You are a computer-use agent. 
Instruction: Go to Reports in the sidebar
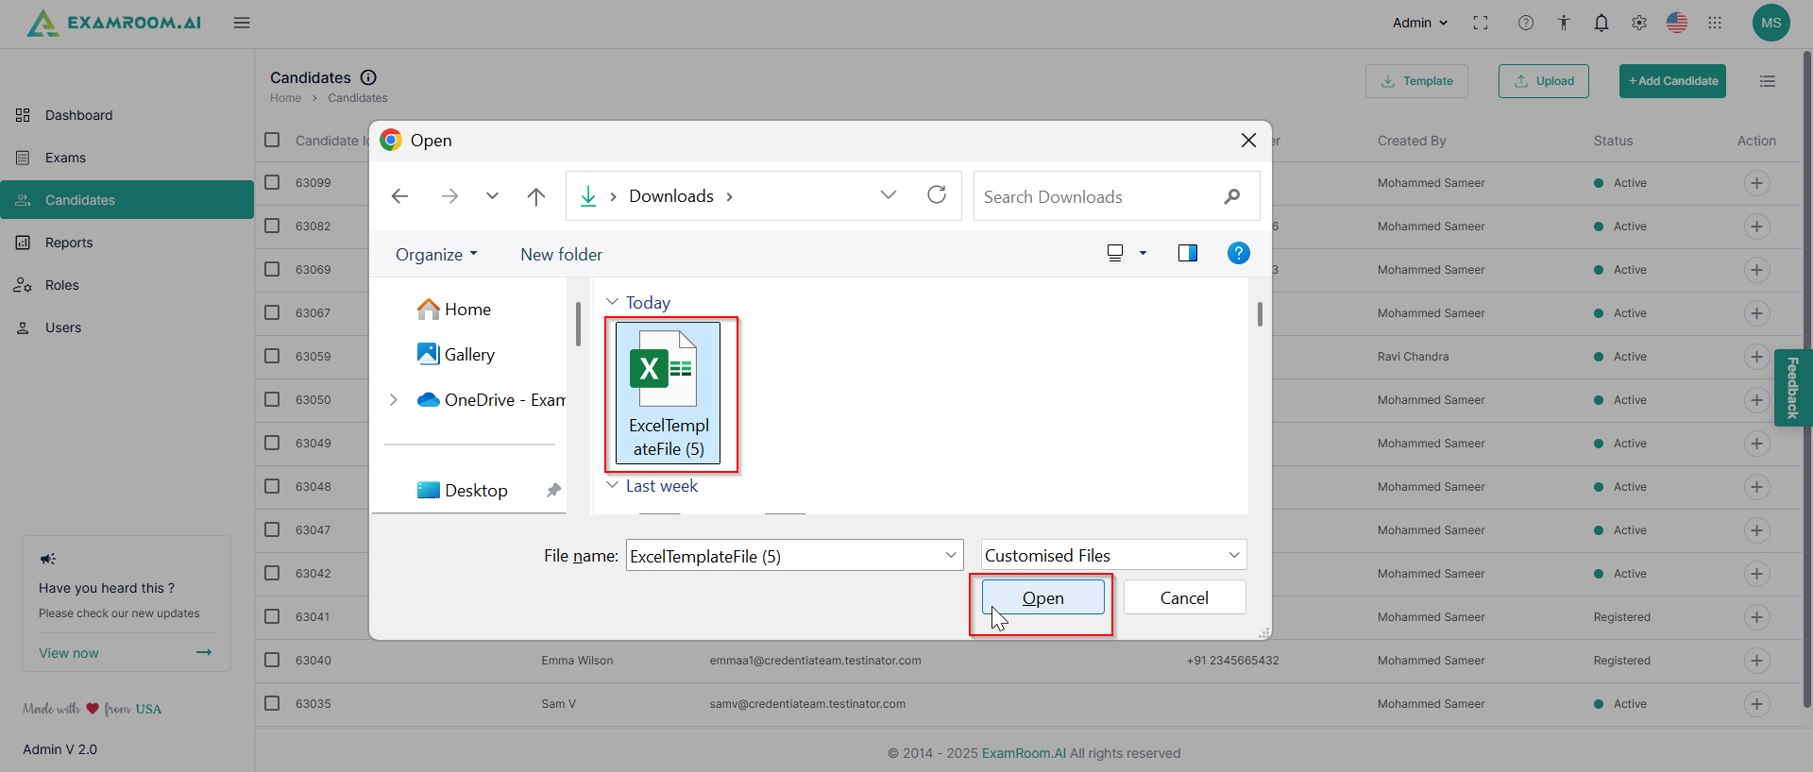click(69, 243)
